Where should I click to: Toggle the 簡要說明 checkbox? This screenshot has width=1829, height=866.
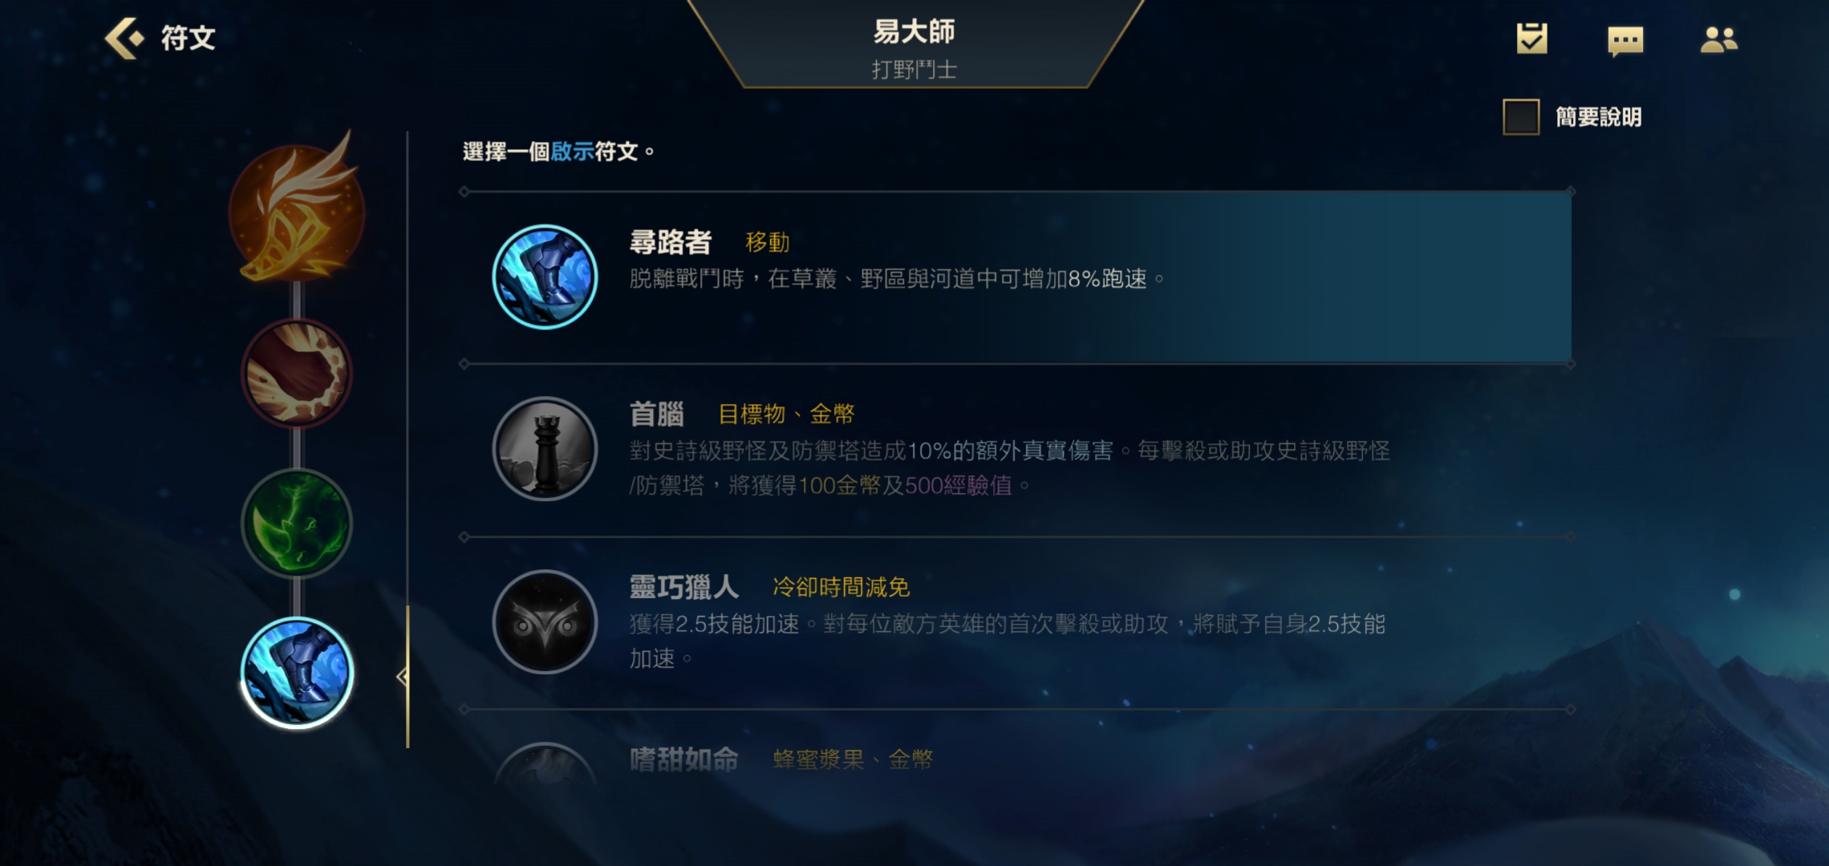click(x=1520, y=117)
